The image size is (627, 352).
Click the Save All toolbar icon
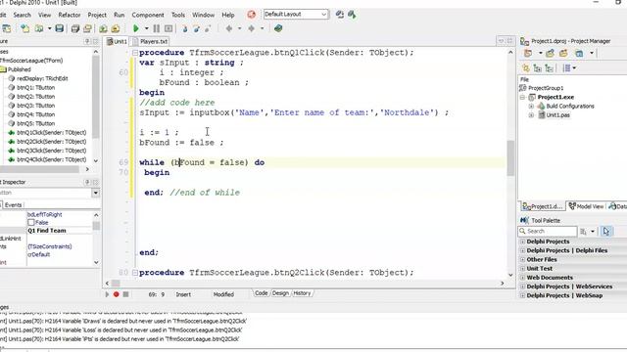pos(74,28)
